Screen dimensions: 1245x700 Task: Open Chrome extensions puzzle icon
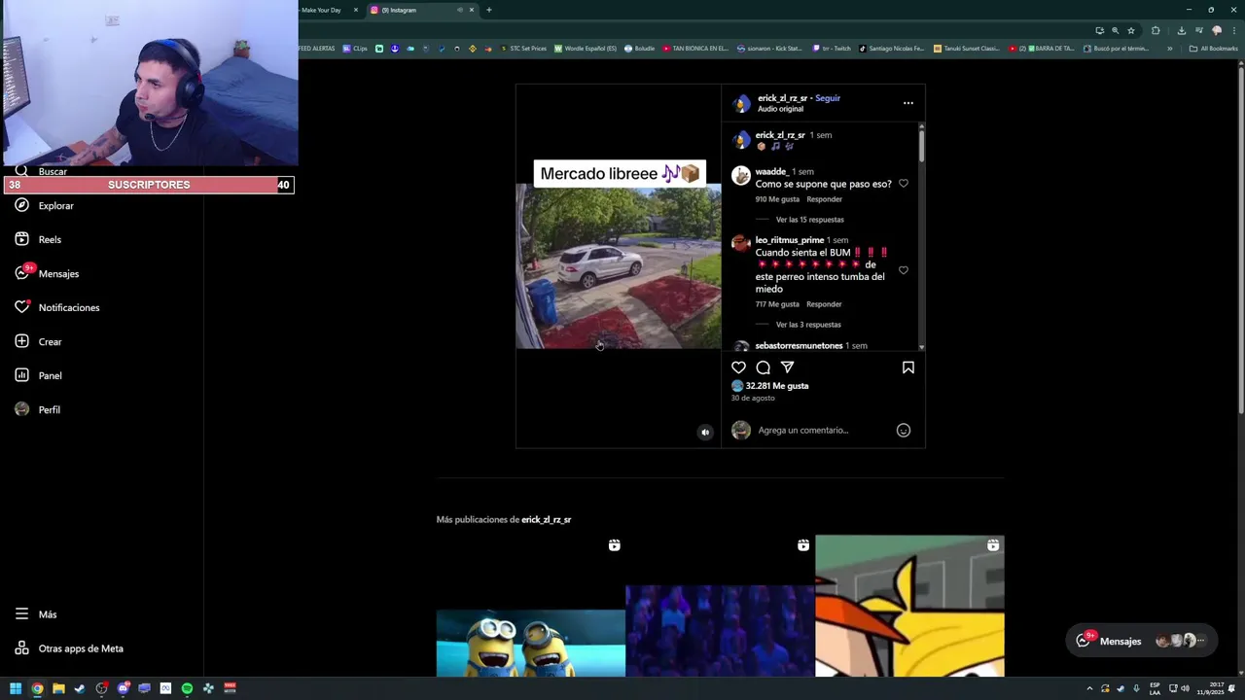click(x=1156, y=30)
